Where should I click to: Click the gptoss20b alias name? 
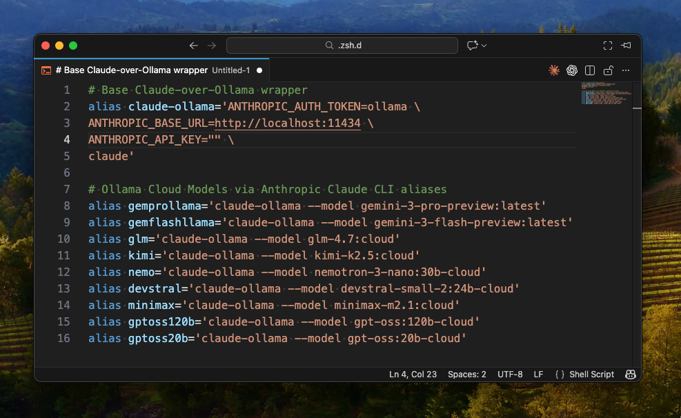pos(157,339)
